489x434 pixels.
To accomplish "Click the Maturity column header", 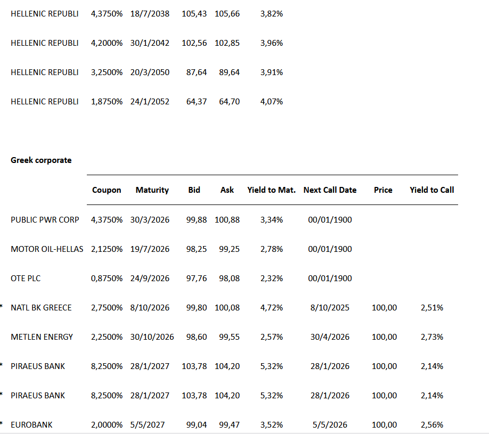I will coord(152,190).
